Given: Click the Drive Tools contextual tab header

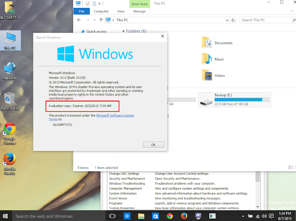Looking at the screenshot, I should click(x=140, y=4).
